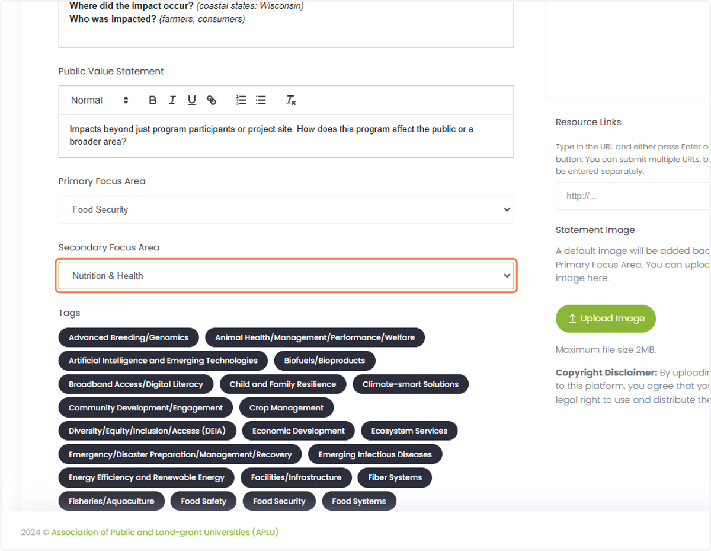
Task: Select the Economic Development tag
Action: click(299, 431)
